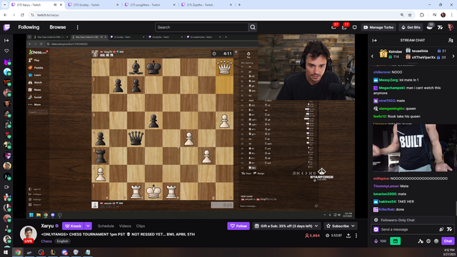Click the Knock button

tap(73, 226)
